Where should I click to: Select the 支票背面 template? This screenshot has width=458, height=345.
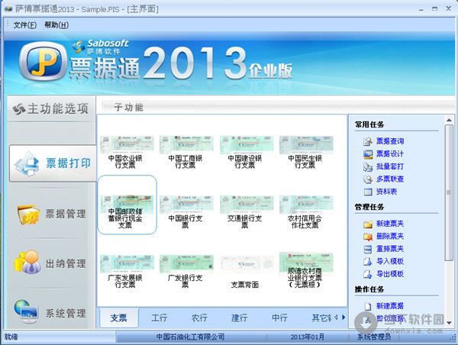(x=246, y=271)
